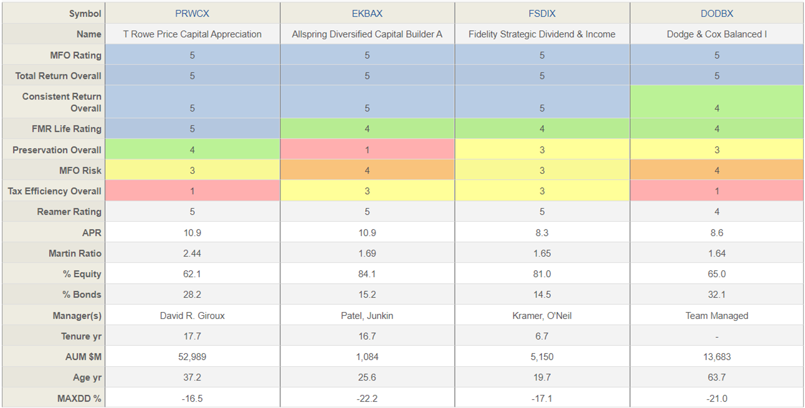This screenshot has width=805, height=408.
Task: Select the Martin Ratio row label
Action: [x=75, y=254]
